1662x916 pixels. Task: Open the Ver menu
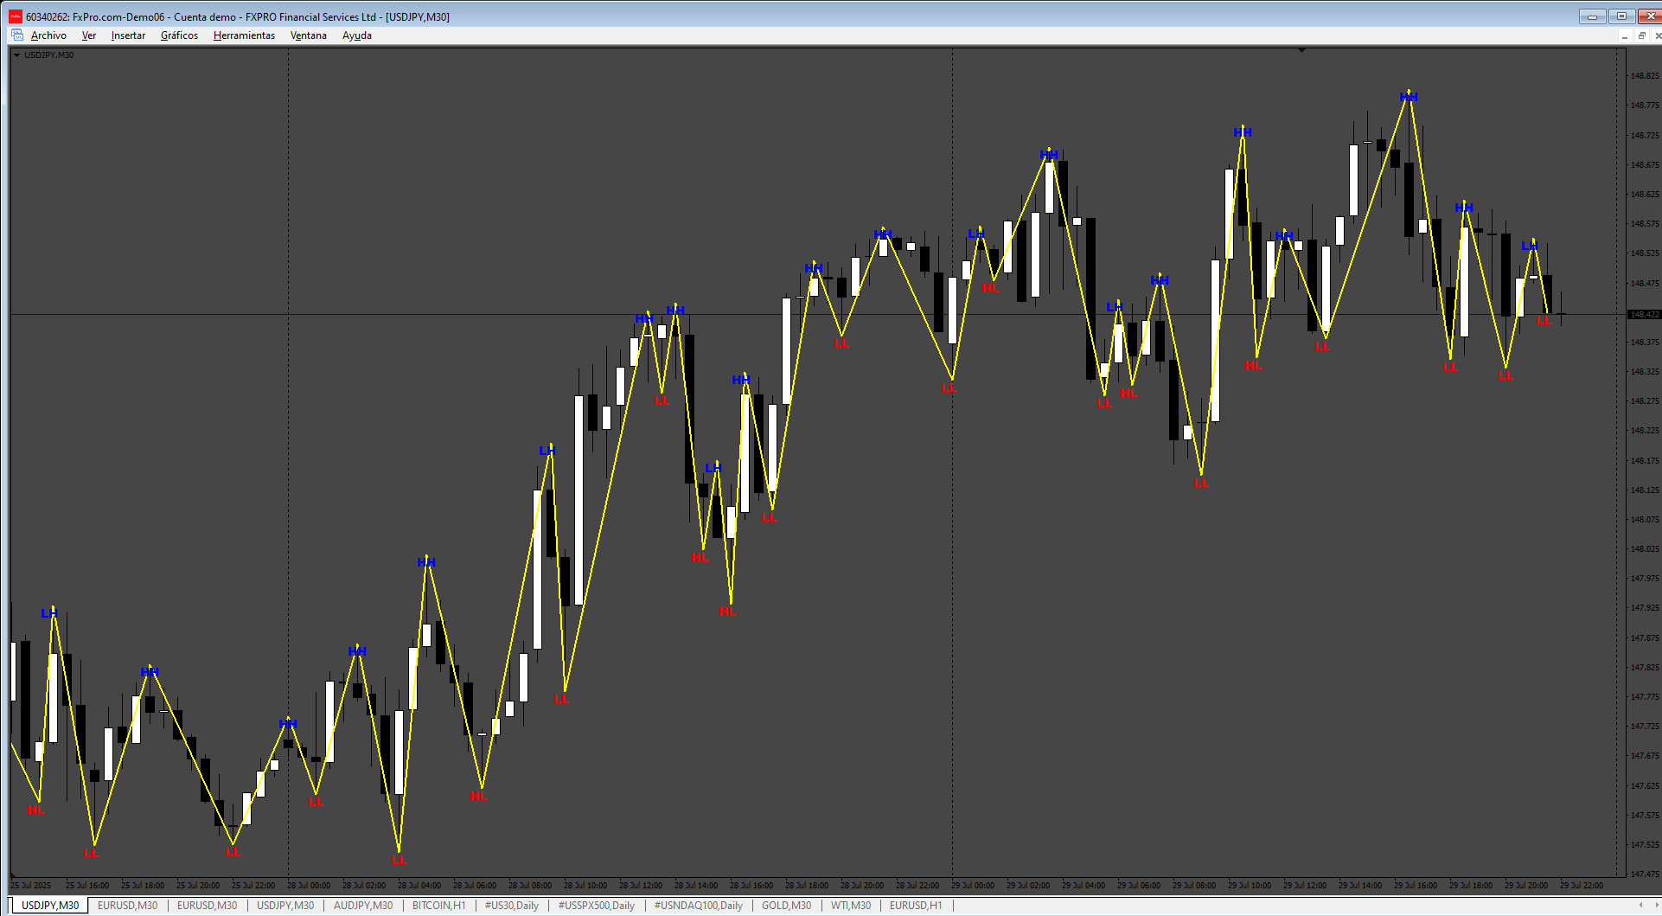coord(89,35)
